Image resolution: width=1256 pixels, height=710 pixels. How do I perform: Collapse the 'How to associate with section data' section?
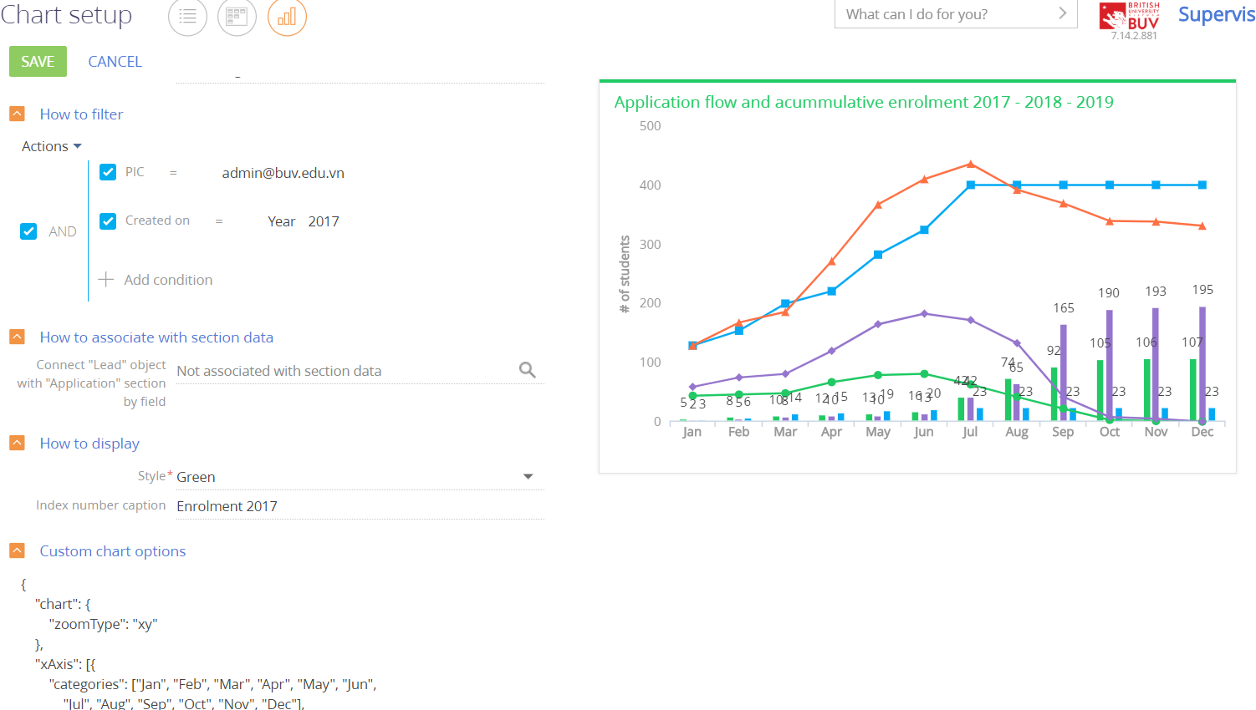[x=17, y=337]
